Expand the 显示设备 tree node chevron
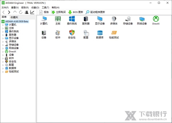Image resolution: width=172 pixels, height=123 pixels. point(3,38)
